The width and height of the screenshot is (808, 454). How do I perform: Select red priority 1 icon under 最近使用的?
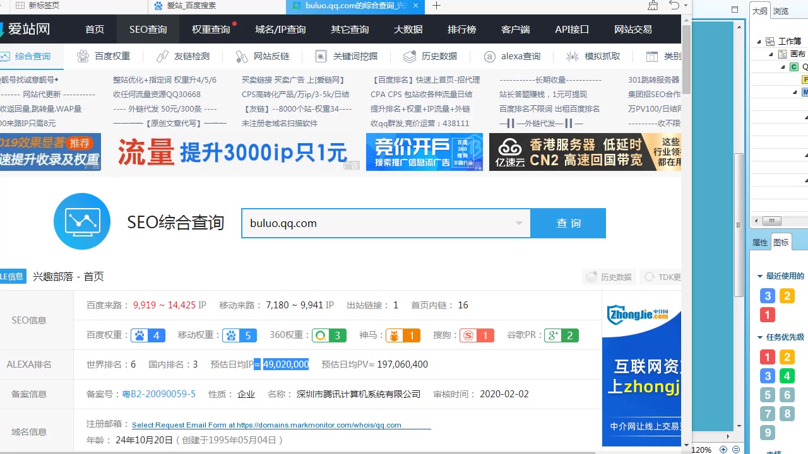(768, 315)
